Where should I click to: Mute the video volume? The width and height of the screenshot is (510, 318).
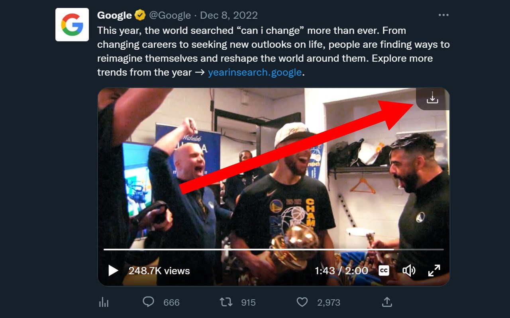(x=409, y=271)
